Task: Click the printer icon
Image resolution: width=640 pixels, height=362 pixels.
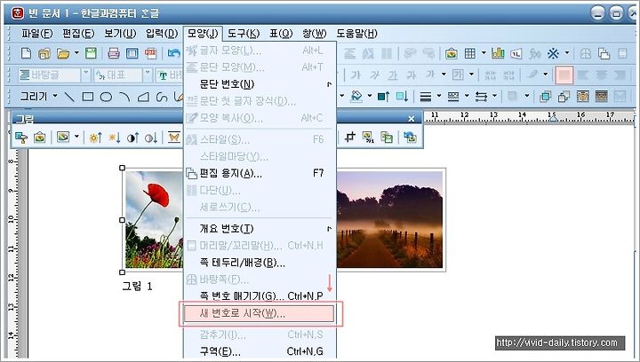Action: [114, 53]
